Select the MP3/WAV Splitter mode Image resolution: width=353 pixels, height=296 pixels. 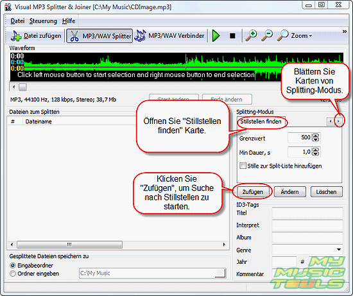click(99, 36)
